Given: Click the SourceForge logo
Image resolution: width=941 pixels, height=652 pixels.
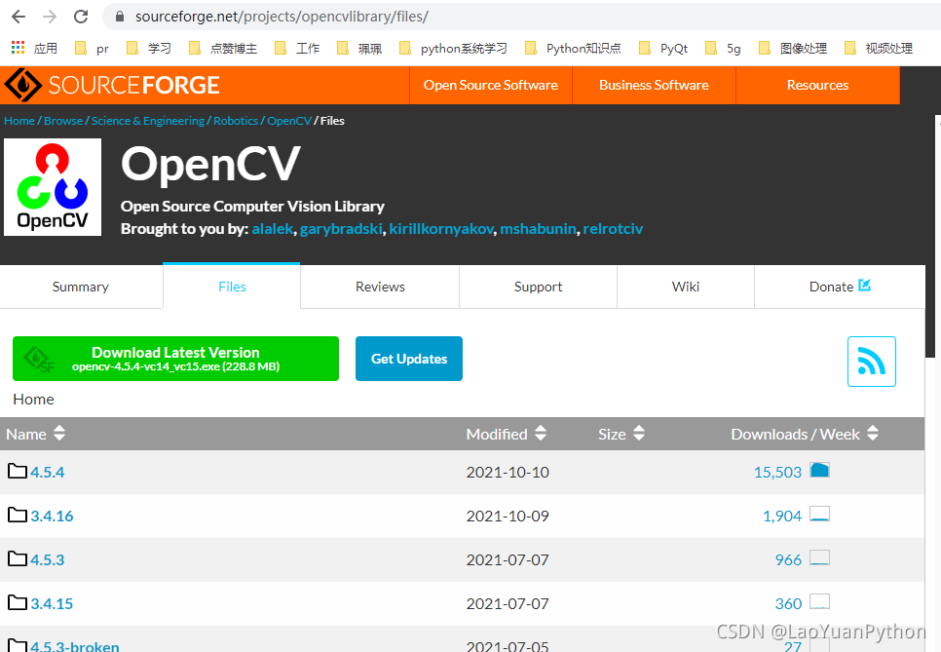Looking at the screenshot, I should pyautogui.click(x=112, y=85).
